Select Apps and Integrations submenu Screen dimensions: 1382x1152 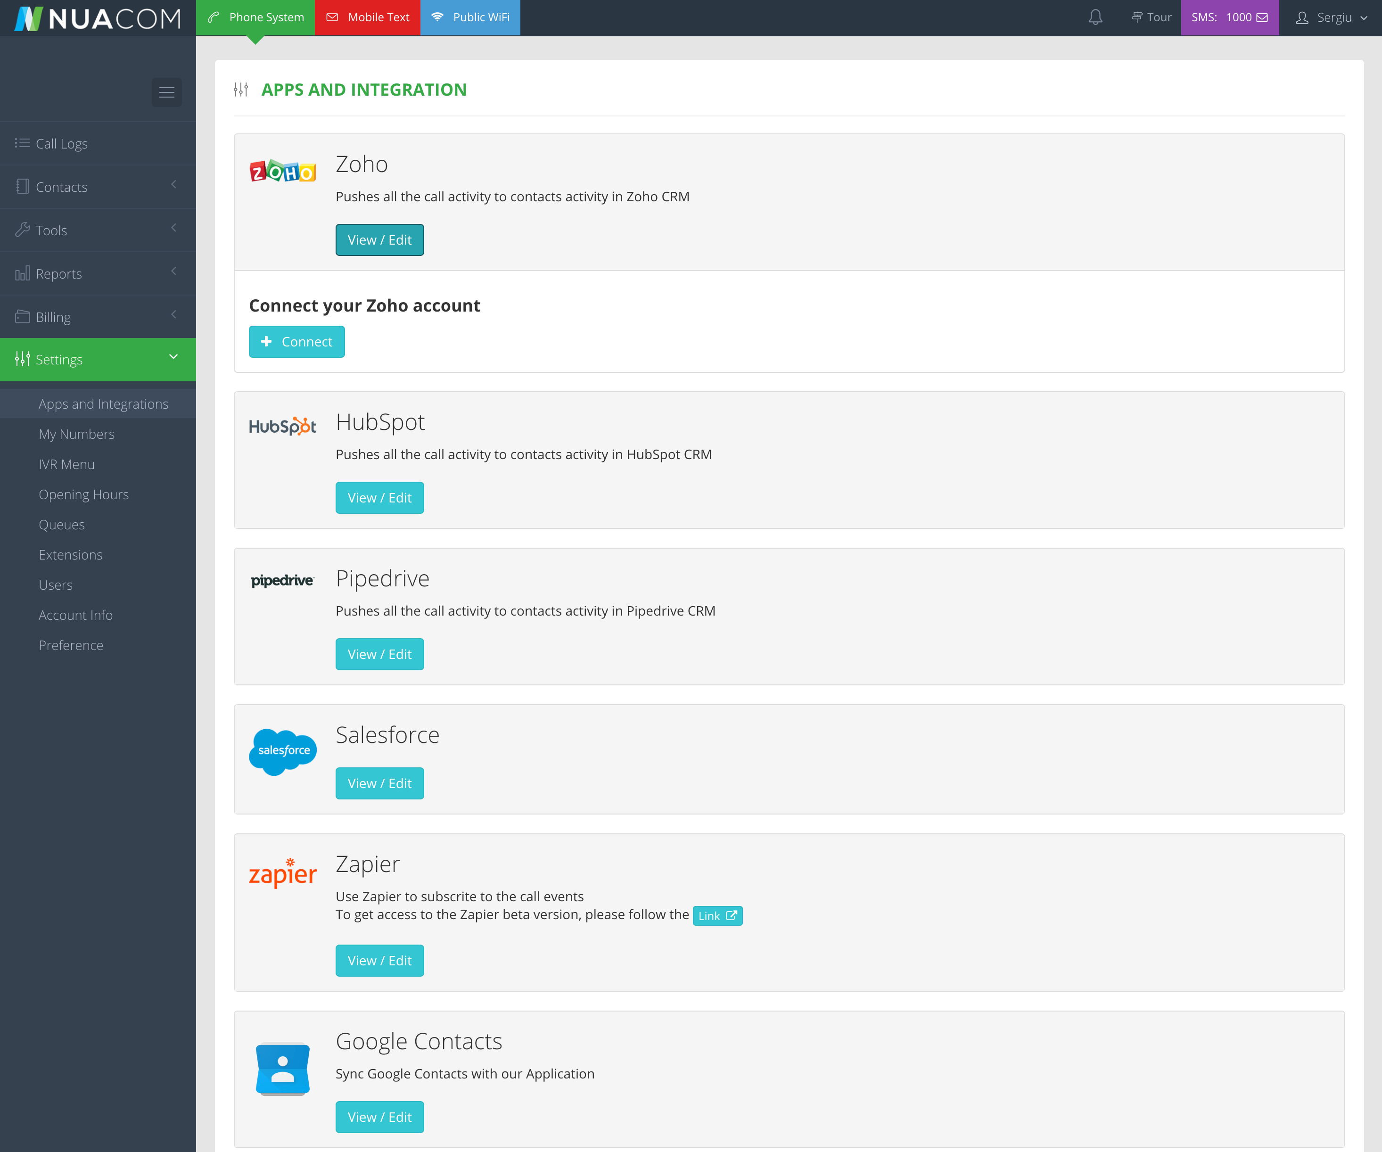pyautogui.click(x=98, y=403)
